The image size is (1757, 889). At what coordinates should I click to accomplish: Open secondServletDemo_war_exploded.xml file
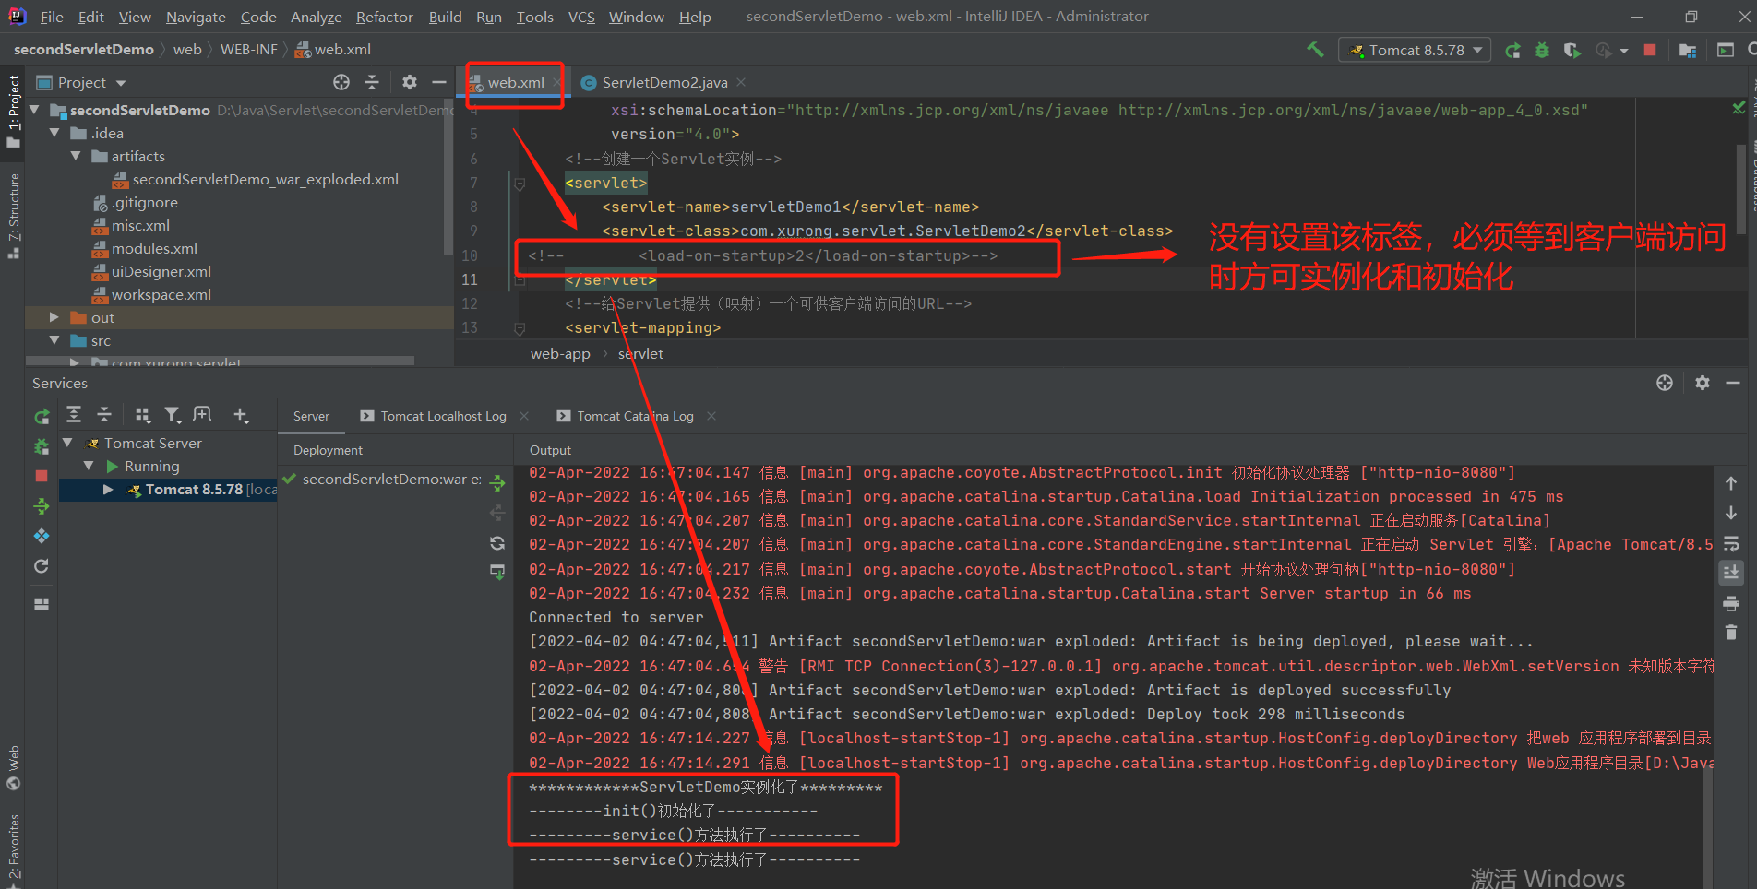click(265, 179)
